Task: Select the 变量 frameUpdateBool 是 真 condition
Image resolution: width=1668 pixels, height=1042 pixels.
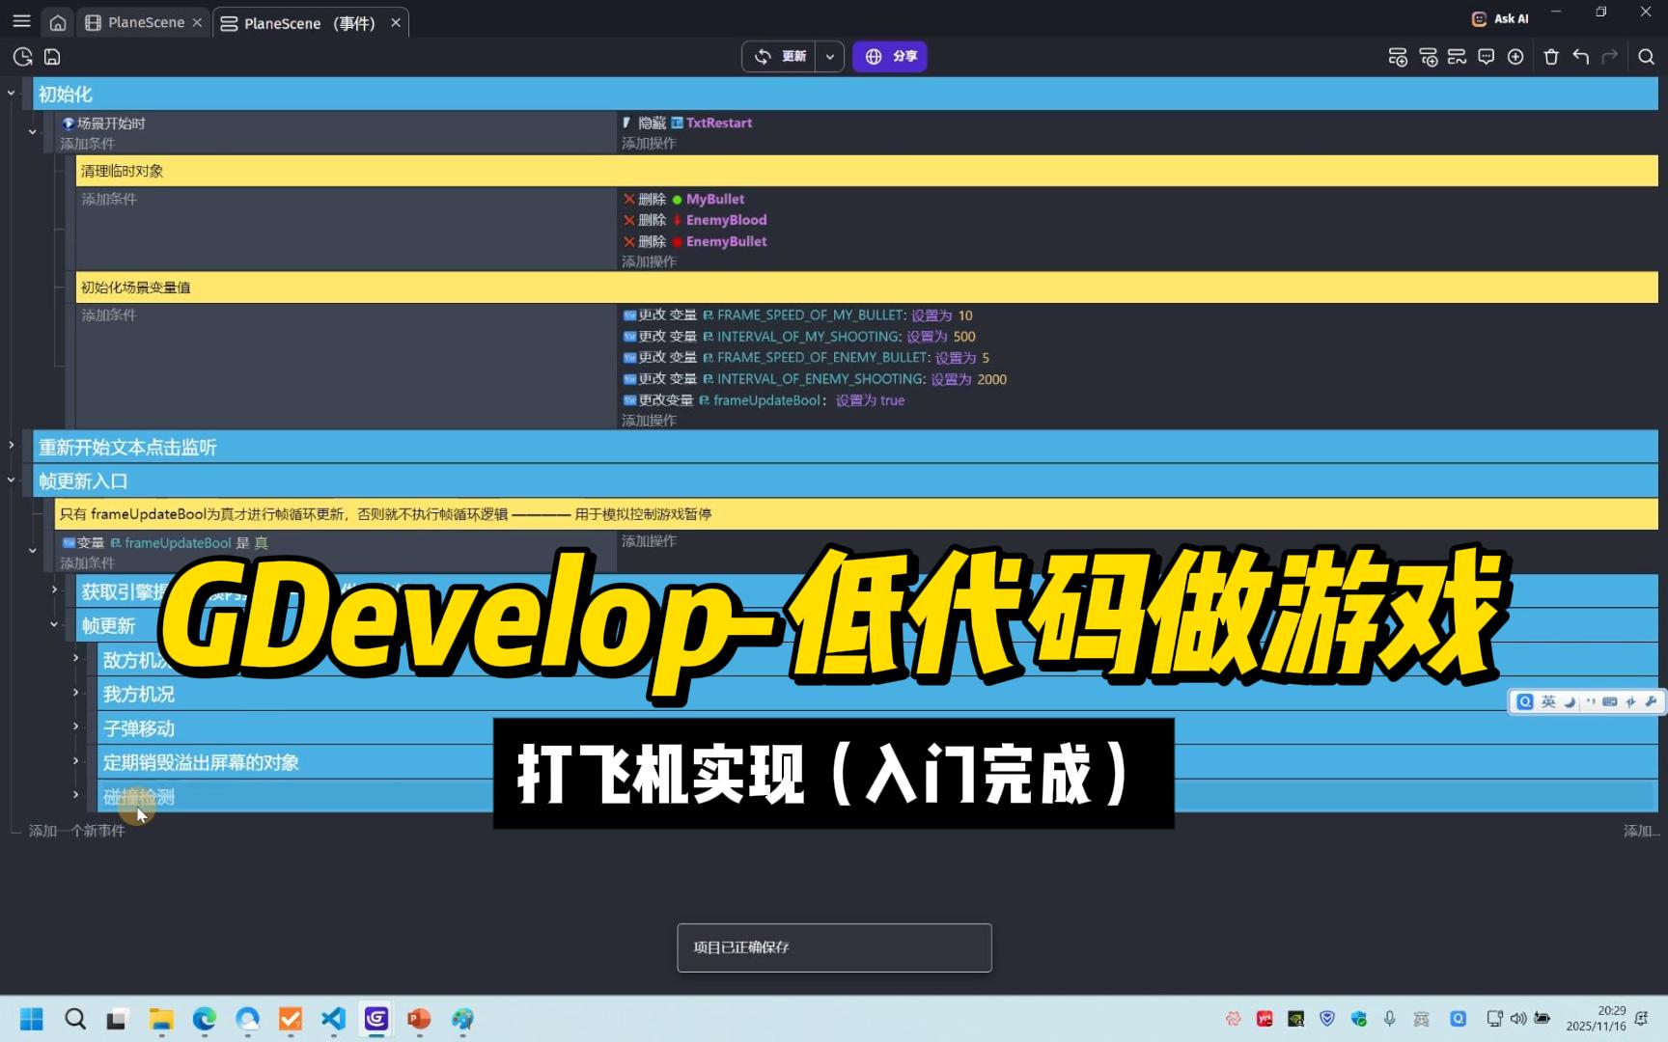Action: (165, 543)
